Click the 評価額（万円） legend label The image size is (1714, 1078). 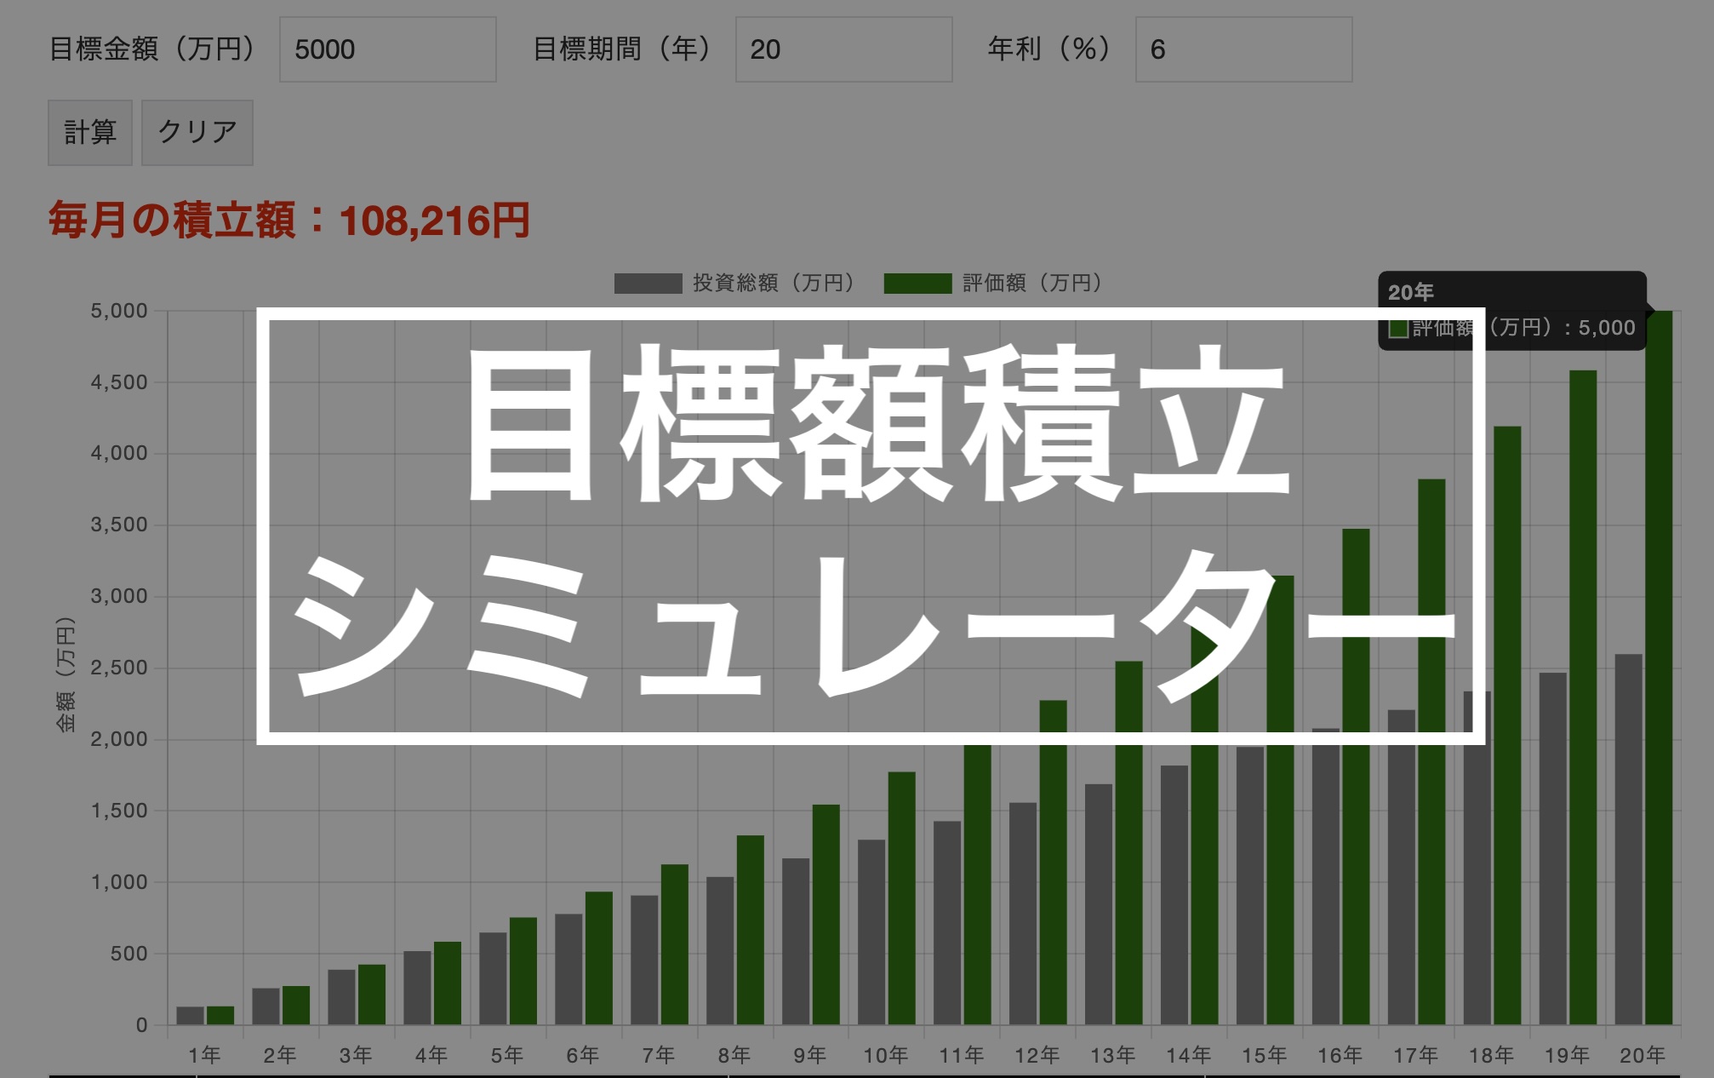coord(1032,283)
